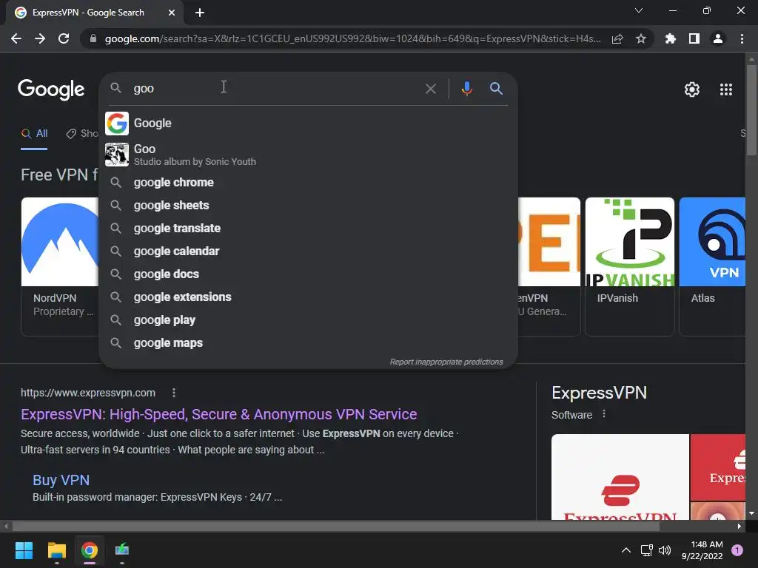The height and width of the screenshot is (568, 758).
Task: Open the taskbar app beside Chrome
Action: [x=122, y=550]
